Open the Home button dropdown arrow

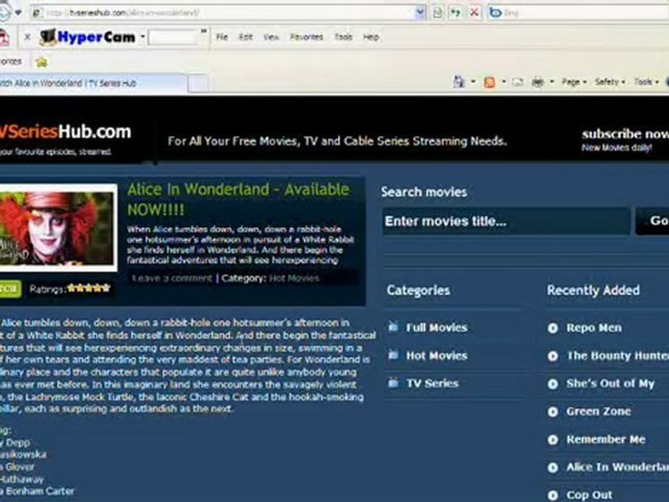coord(472,82)
